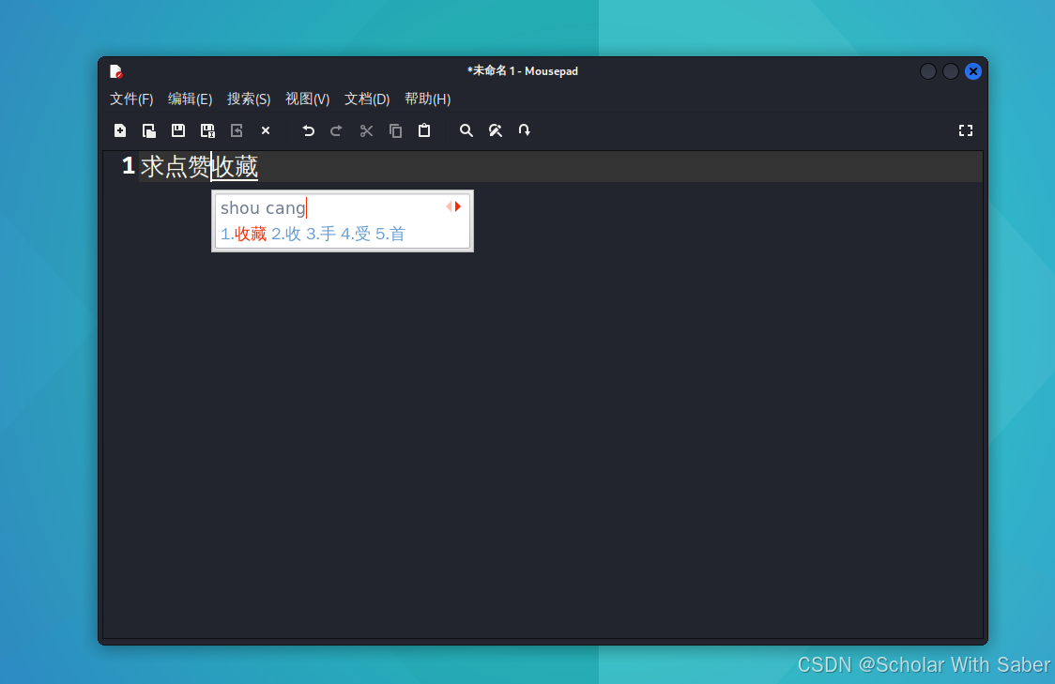1055x684 pixels.
Task: Minimize the Mousepad window
Action: coord(928,71)
